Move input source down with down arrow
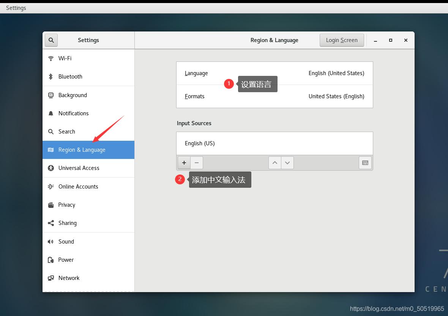Image resolution: width=448 pixels, height=316 pixels. tap(287, 162)
